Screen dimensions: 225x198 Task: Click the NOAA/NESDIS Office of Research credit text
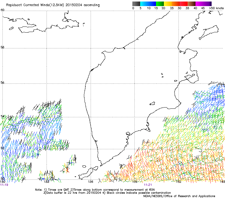click(x=179, y=196)
